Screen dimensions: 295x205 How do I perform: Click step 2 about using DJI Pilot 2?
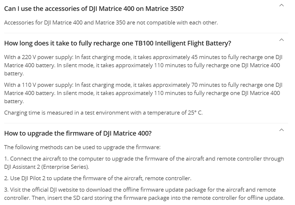pos(98,178)
